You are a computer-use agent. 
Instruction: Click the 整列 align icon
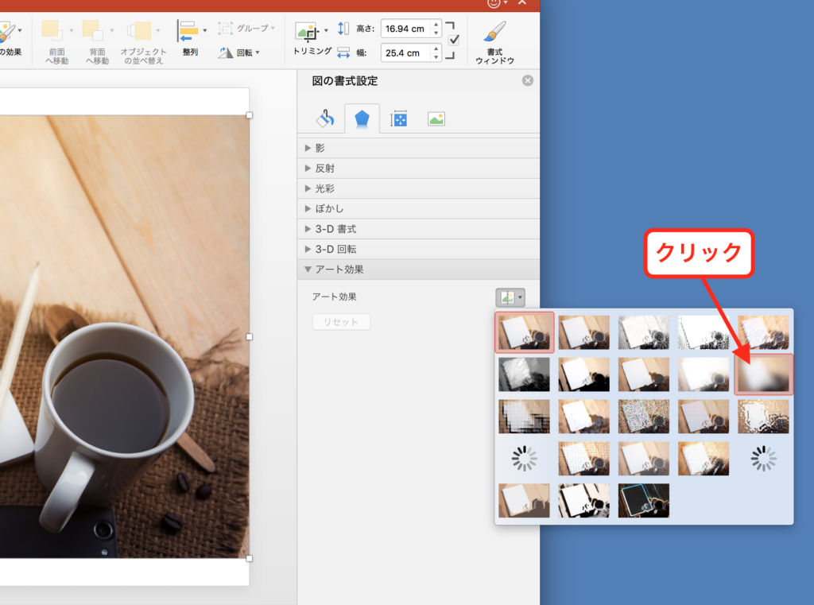tap(188, 33)
